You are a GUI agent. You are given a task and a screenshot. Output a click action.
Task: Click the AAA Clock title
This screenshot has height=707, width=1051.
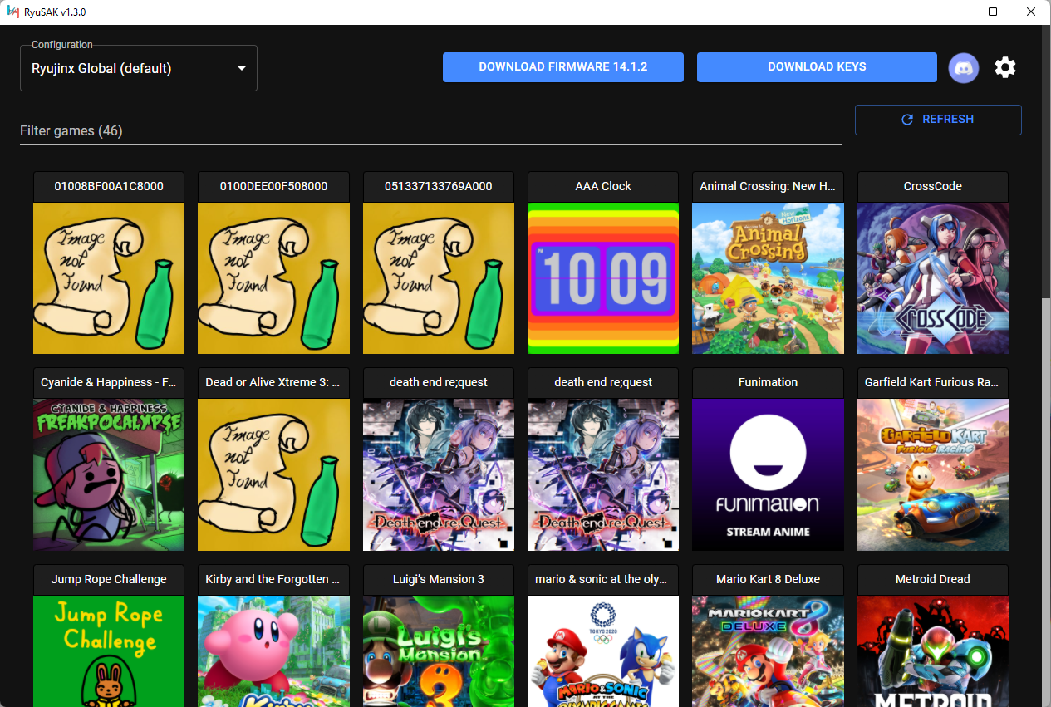point(603,186)
